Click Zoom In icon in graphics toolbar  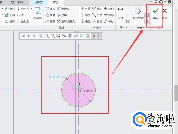click(x=29, y=36)
